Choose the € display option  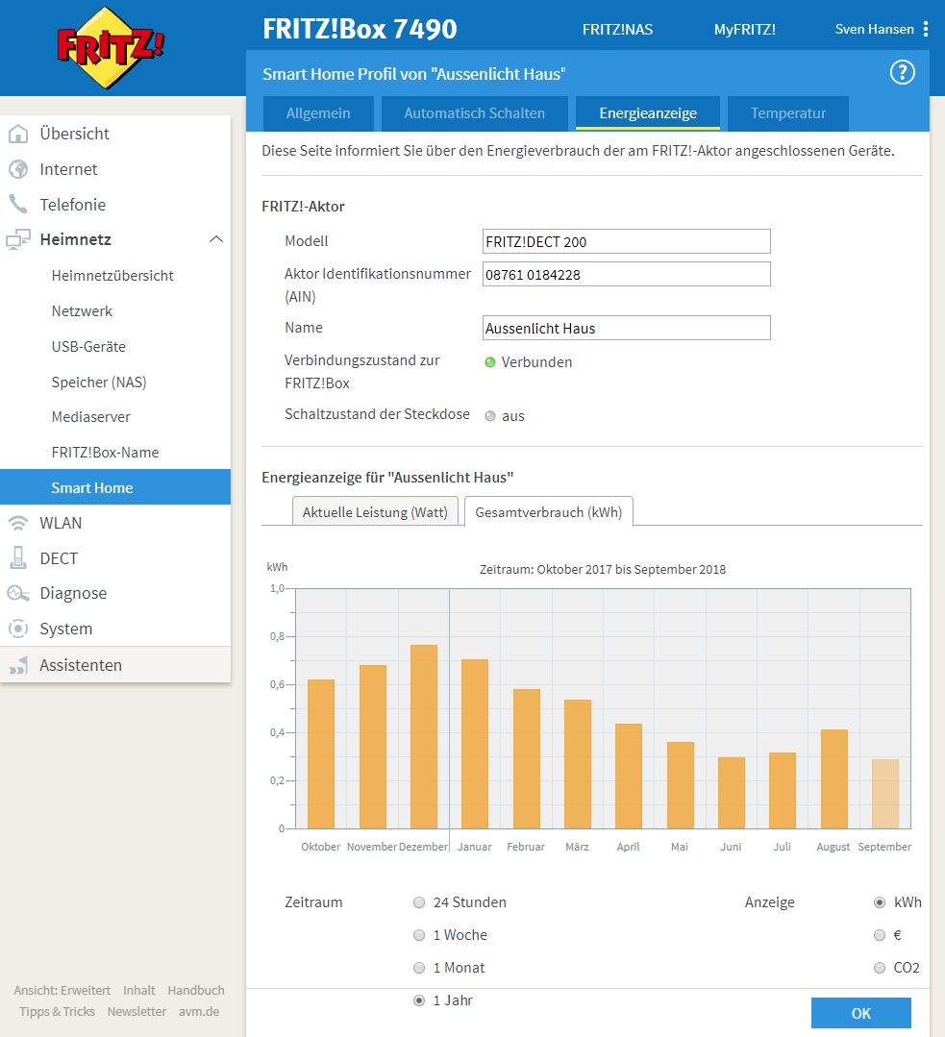[x=879, y=935]
